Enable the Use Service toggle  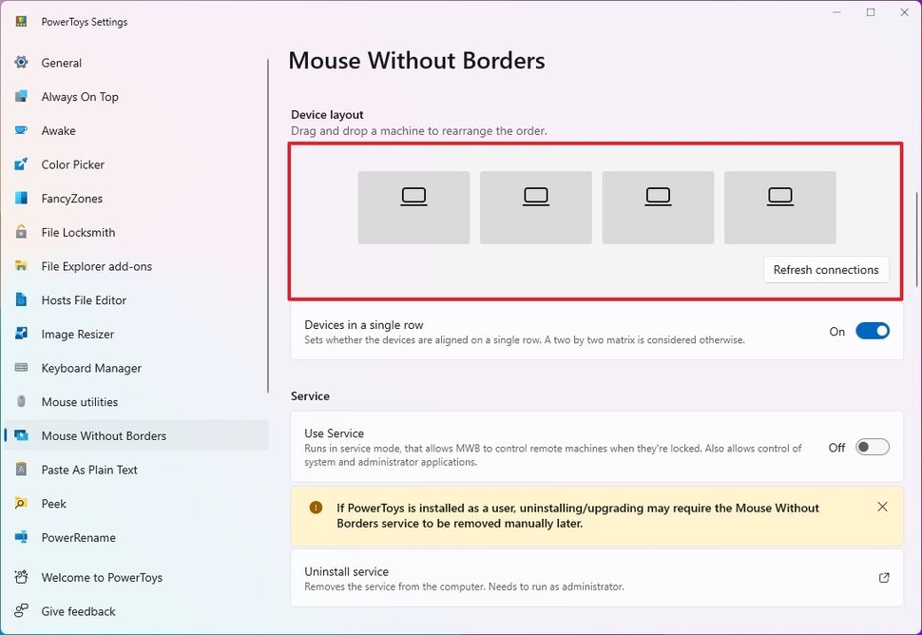click(872, 447)
